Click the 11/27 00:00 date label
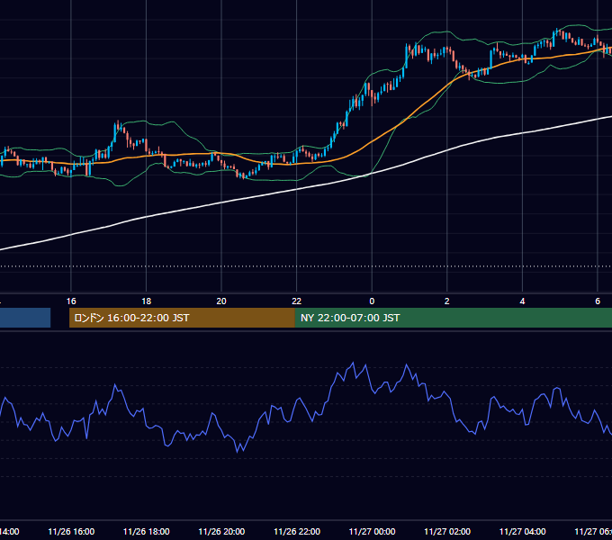Viewport: 612px width, 540px height. tap(372, 531)
